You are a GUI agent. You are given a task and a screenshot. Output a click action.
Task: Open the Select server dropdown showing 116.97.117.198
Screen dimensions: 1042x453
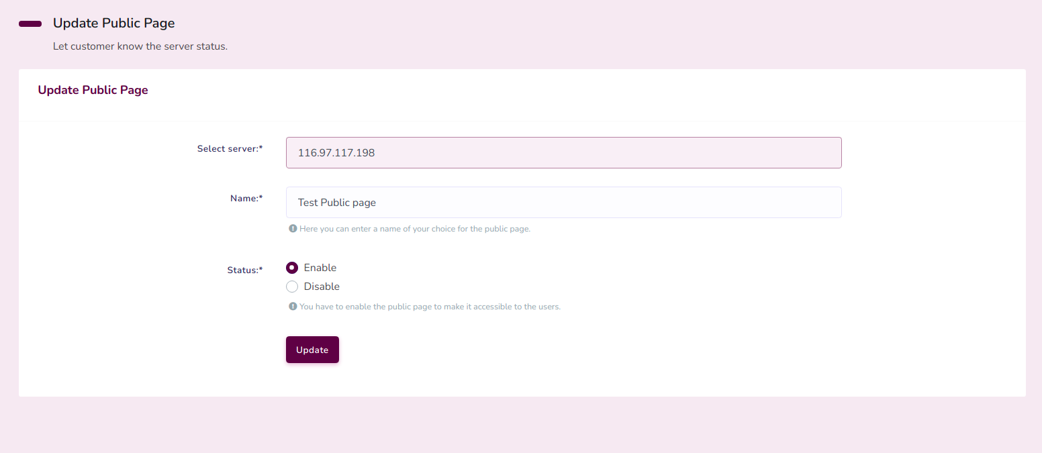tap(563, 153)
